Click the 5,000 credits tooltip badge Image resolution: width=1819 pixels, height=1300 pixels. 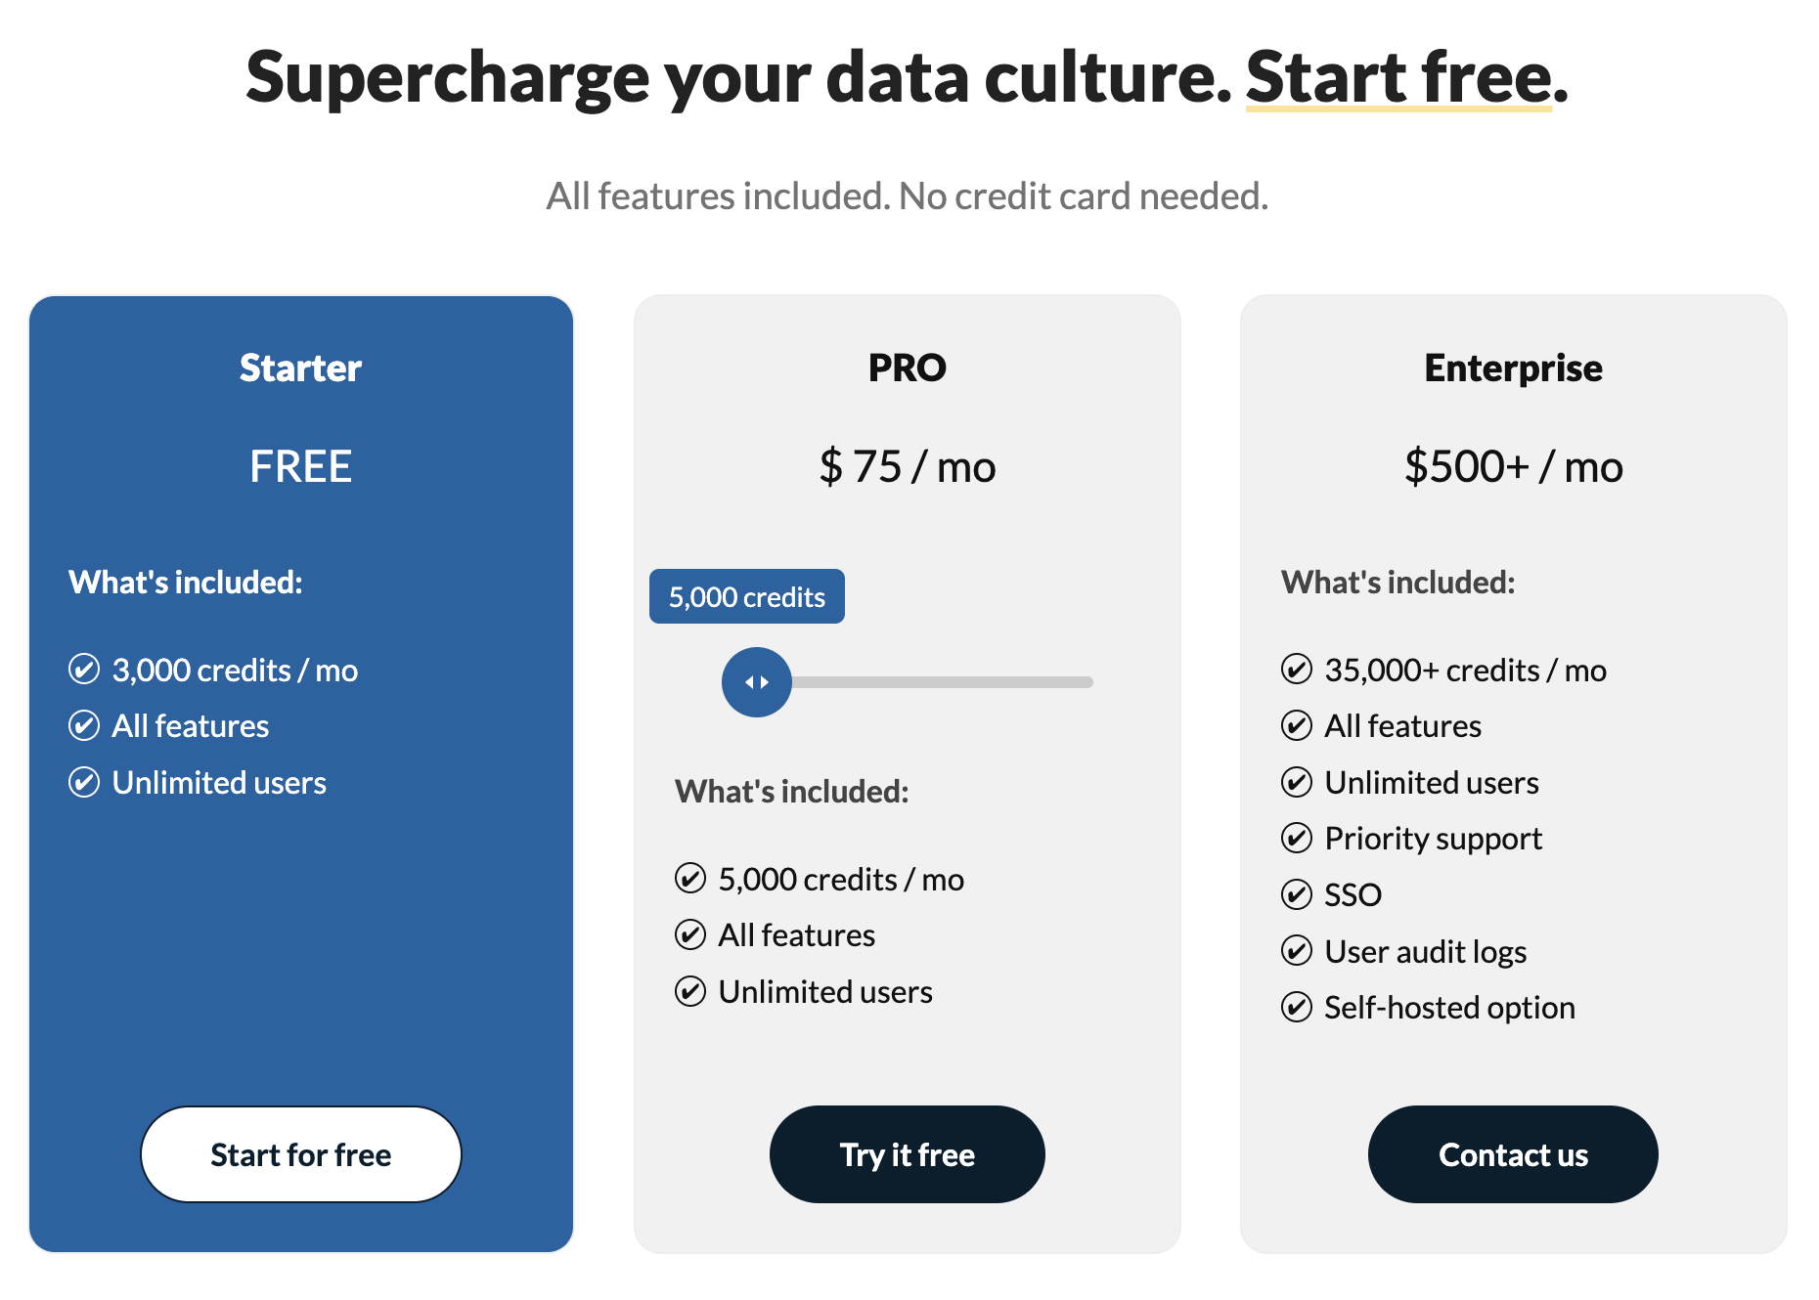tap(747, 596)
